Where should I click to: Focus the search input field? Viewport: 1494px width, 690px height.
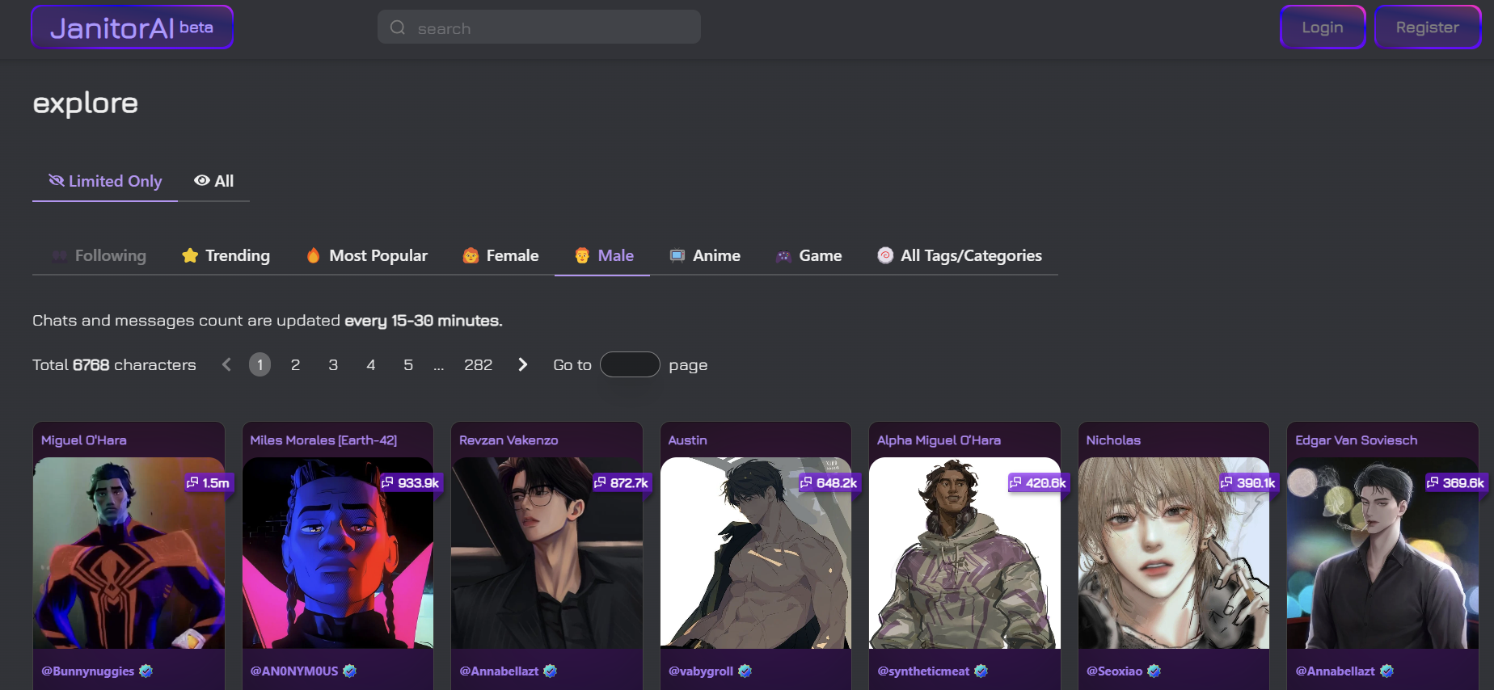(539, 27)
